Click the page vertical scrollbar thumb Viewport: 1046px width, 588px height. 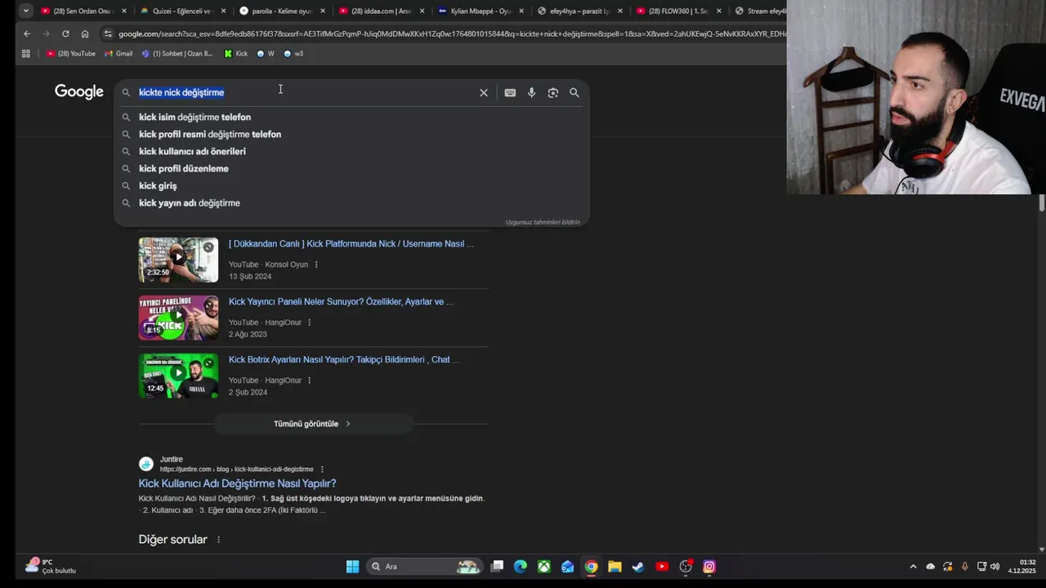[1042, 203]
